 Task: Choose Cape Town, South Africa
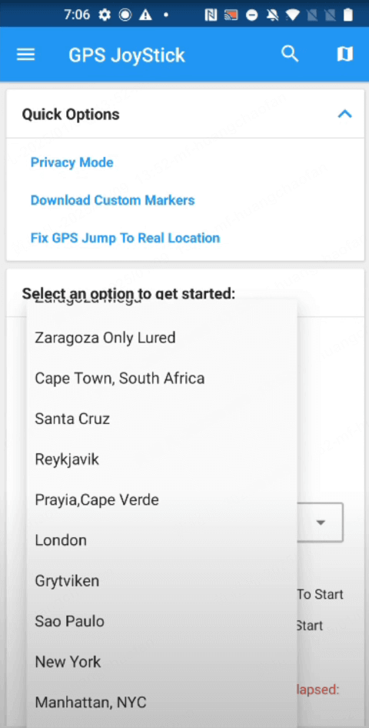click(161, 379)
